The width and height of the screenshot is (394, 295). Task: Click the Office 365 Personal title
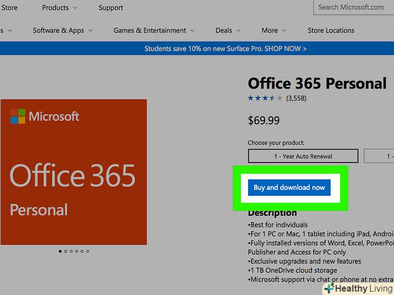tap(317, 83)
